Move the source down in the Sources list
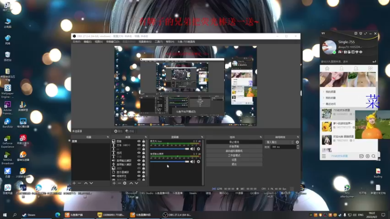The image size is (390, 219). pyautogui.click(x=136, y=183)
